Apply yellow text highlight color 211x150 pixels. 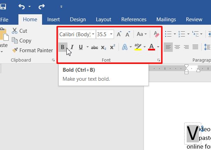[x=138, y=47]
